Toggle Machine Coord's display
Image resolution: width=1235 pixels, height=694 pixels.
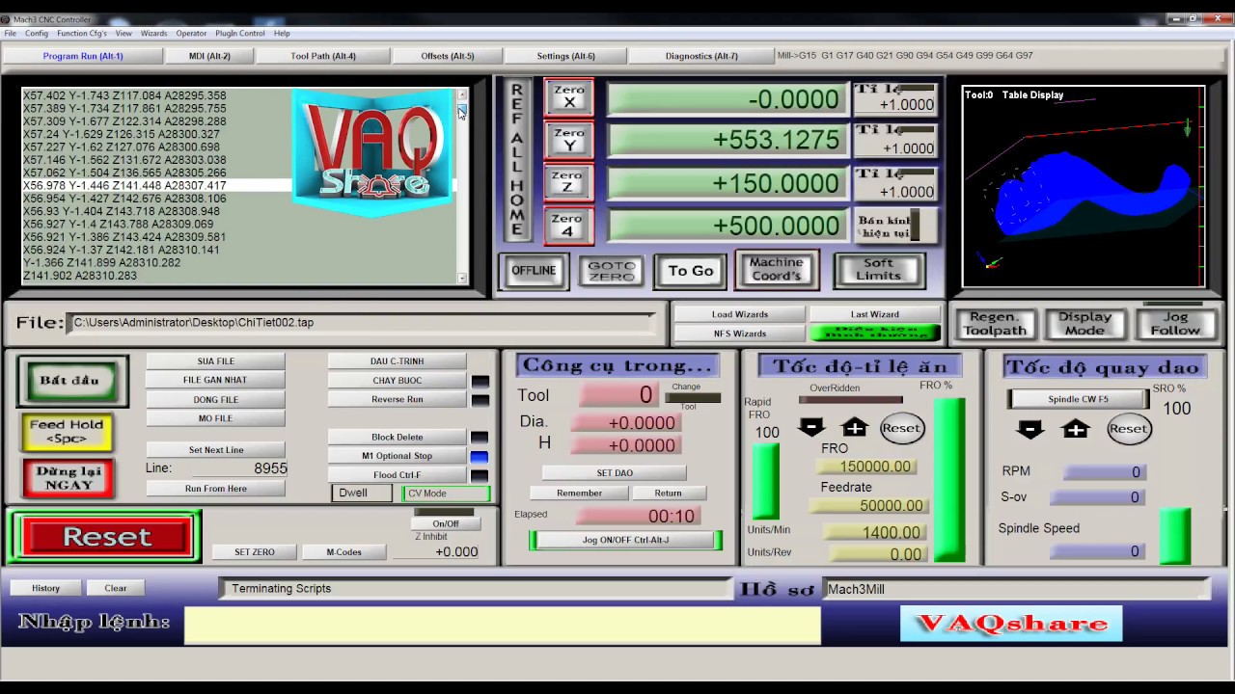[x=776, y=269]
